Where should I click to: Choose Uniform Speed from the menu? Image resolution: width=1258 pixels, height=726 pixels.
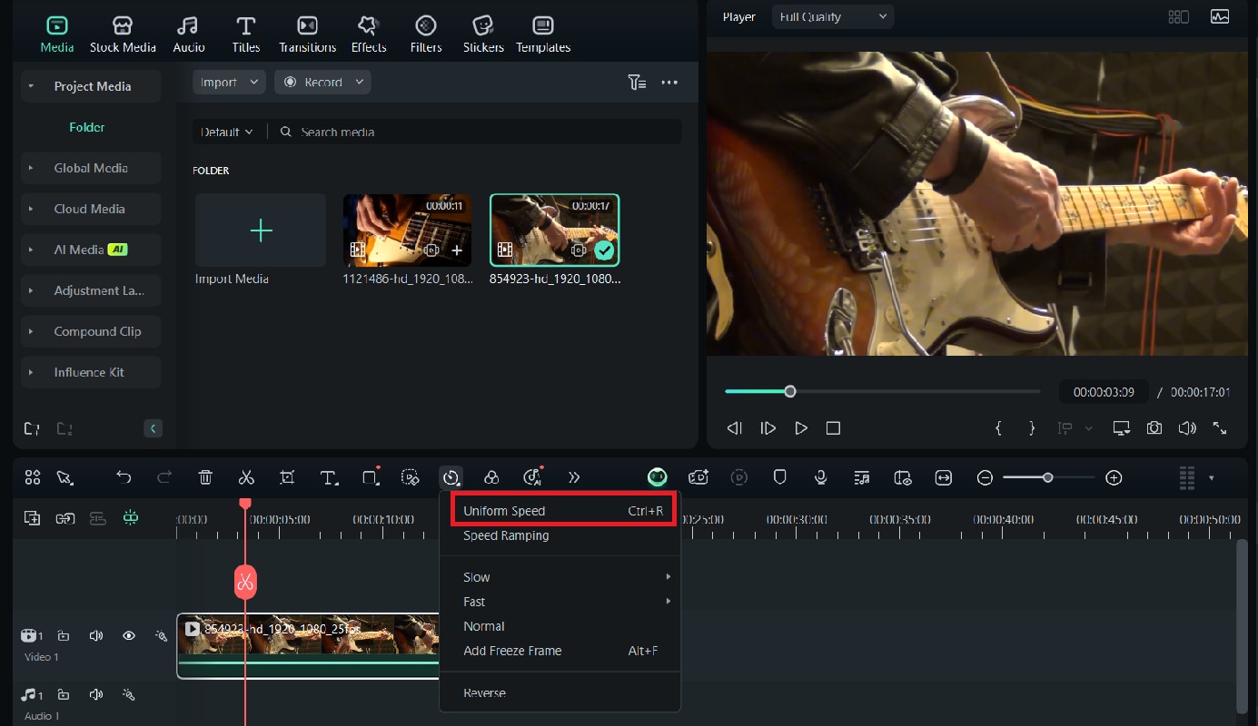[563, 511]
